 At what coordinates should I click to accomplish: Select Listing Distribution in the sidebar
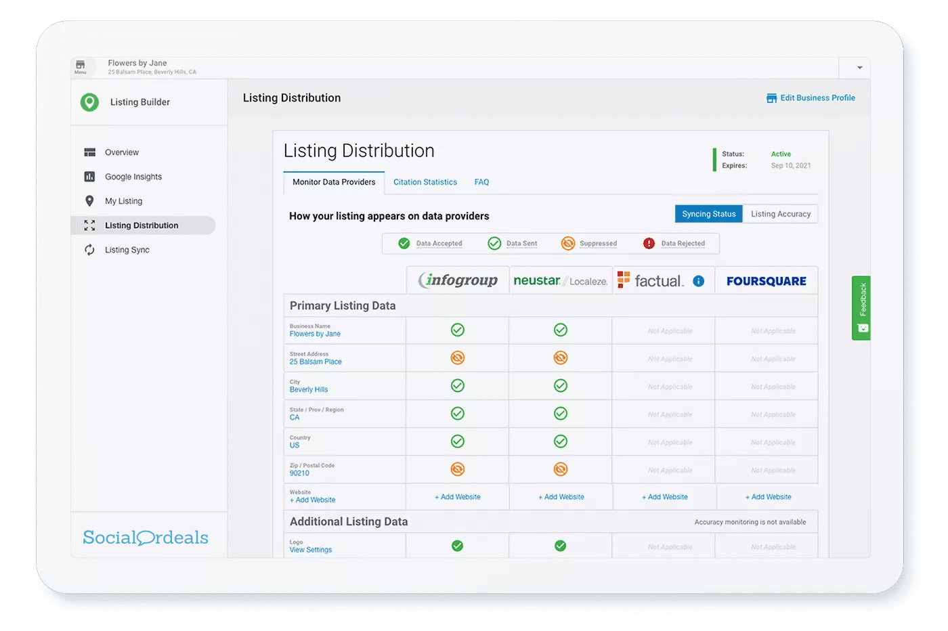pos(142,225)
